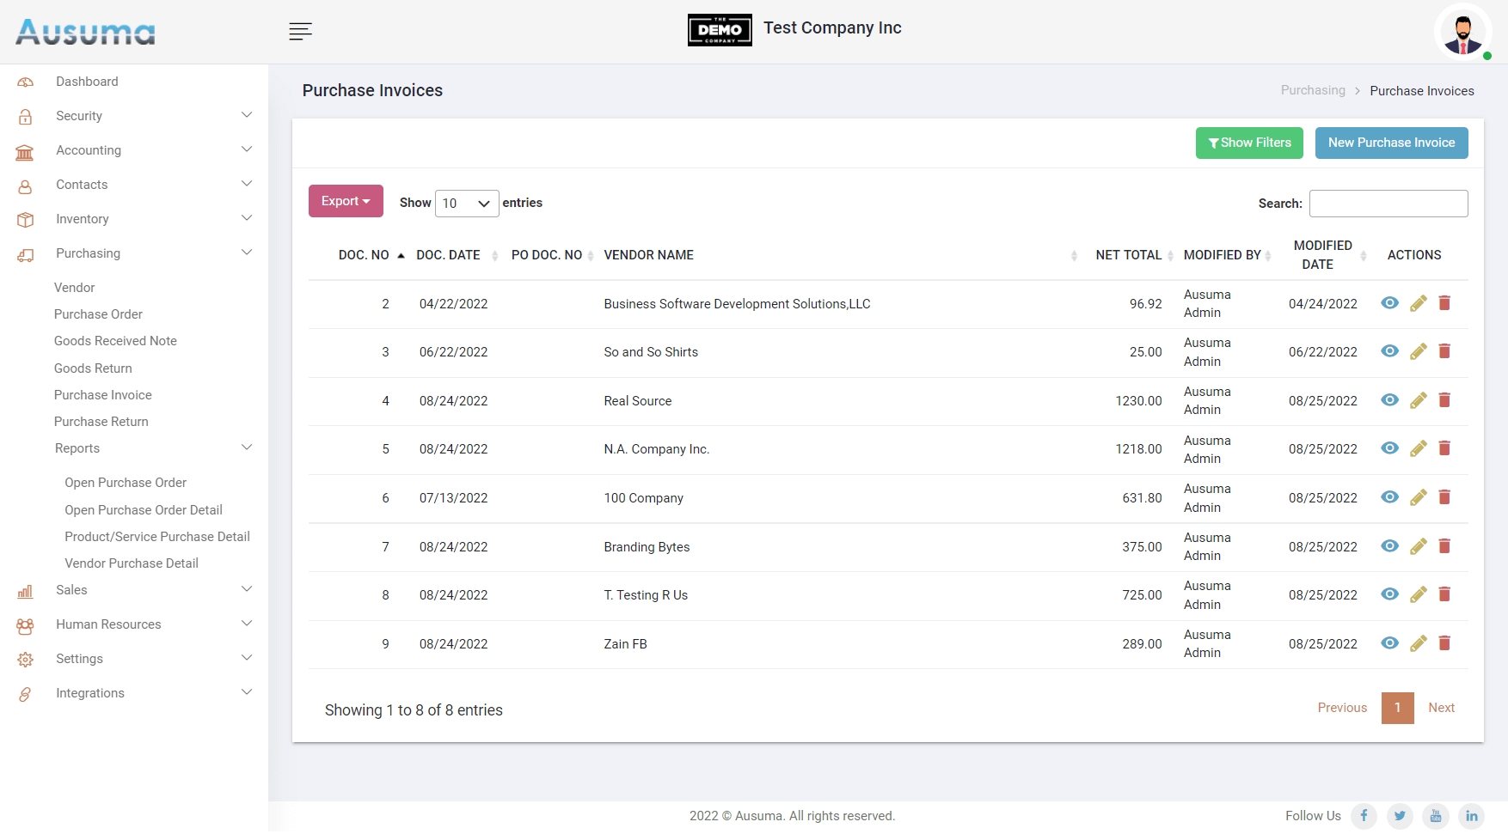Edit the So and So Shirts invoice
This screenshot has width=1508, height=834.
[x=1419, y=351]
